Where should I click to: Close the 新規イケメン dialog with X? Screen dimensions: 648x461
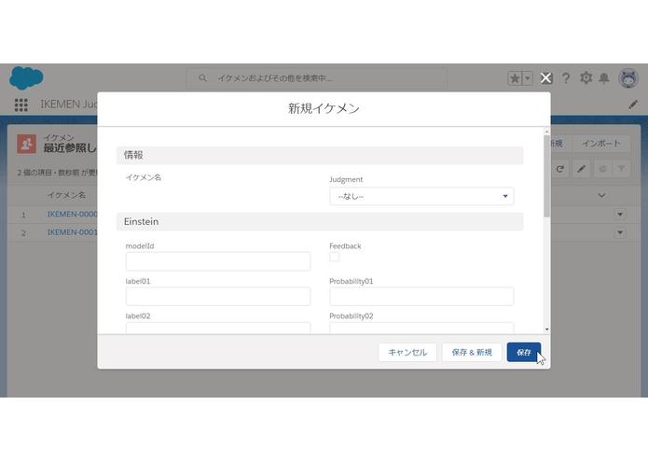[546, 78]
